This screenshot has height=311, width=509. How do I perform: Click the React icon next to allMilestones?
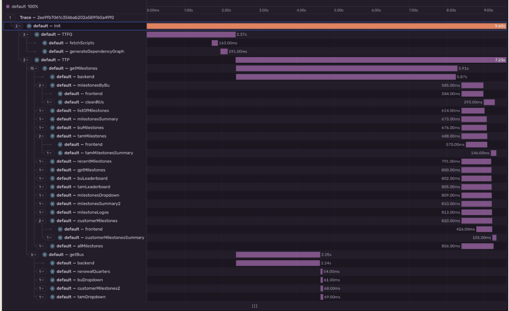click(x=52, y=246)
